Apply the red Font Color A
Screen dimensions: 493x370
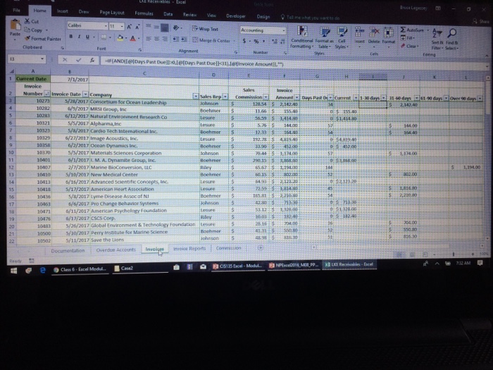[132, 38]
